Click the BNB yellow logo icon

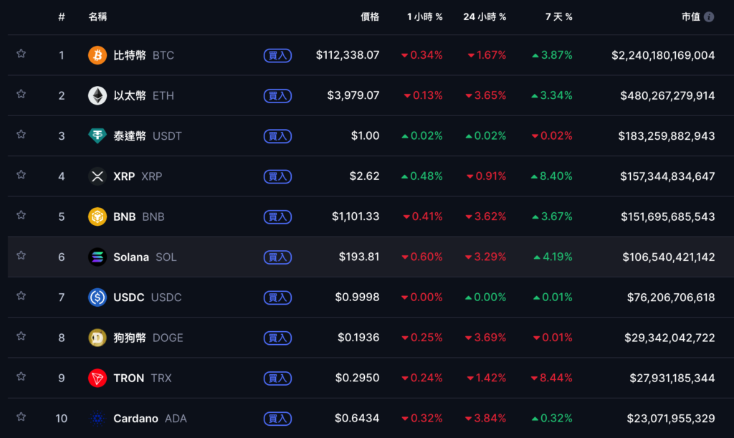(97, 216)
